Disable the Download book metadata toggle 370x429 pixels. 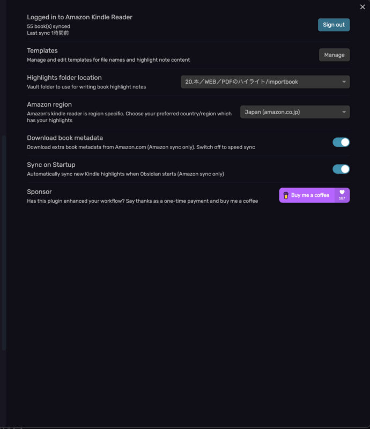341,142
